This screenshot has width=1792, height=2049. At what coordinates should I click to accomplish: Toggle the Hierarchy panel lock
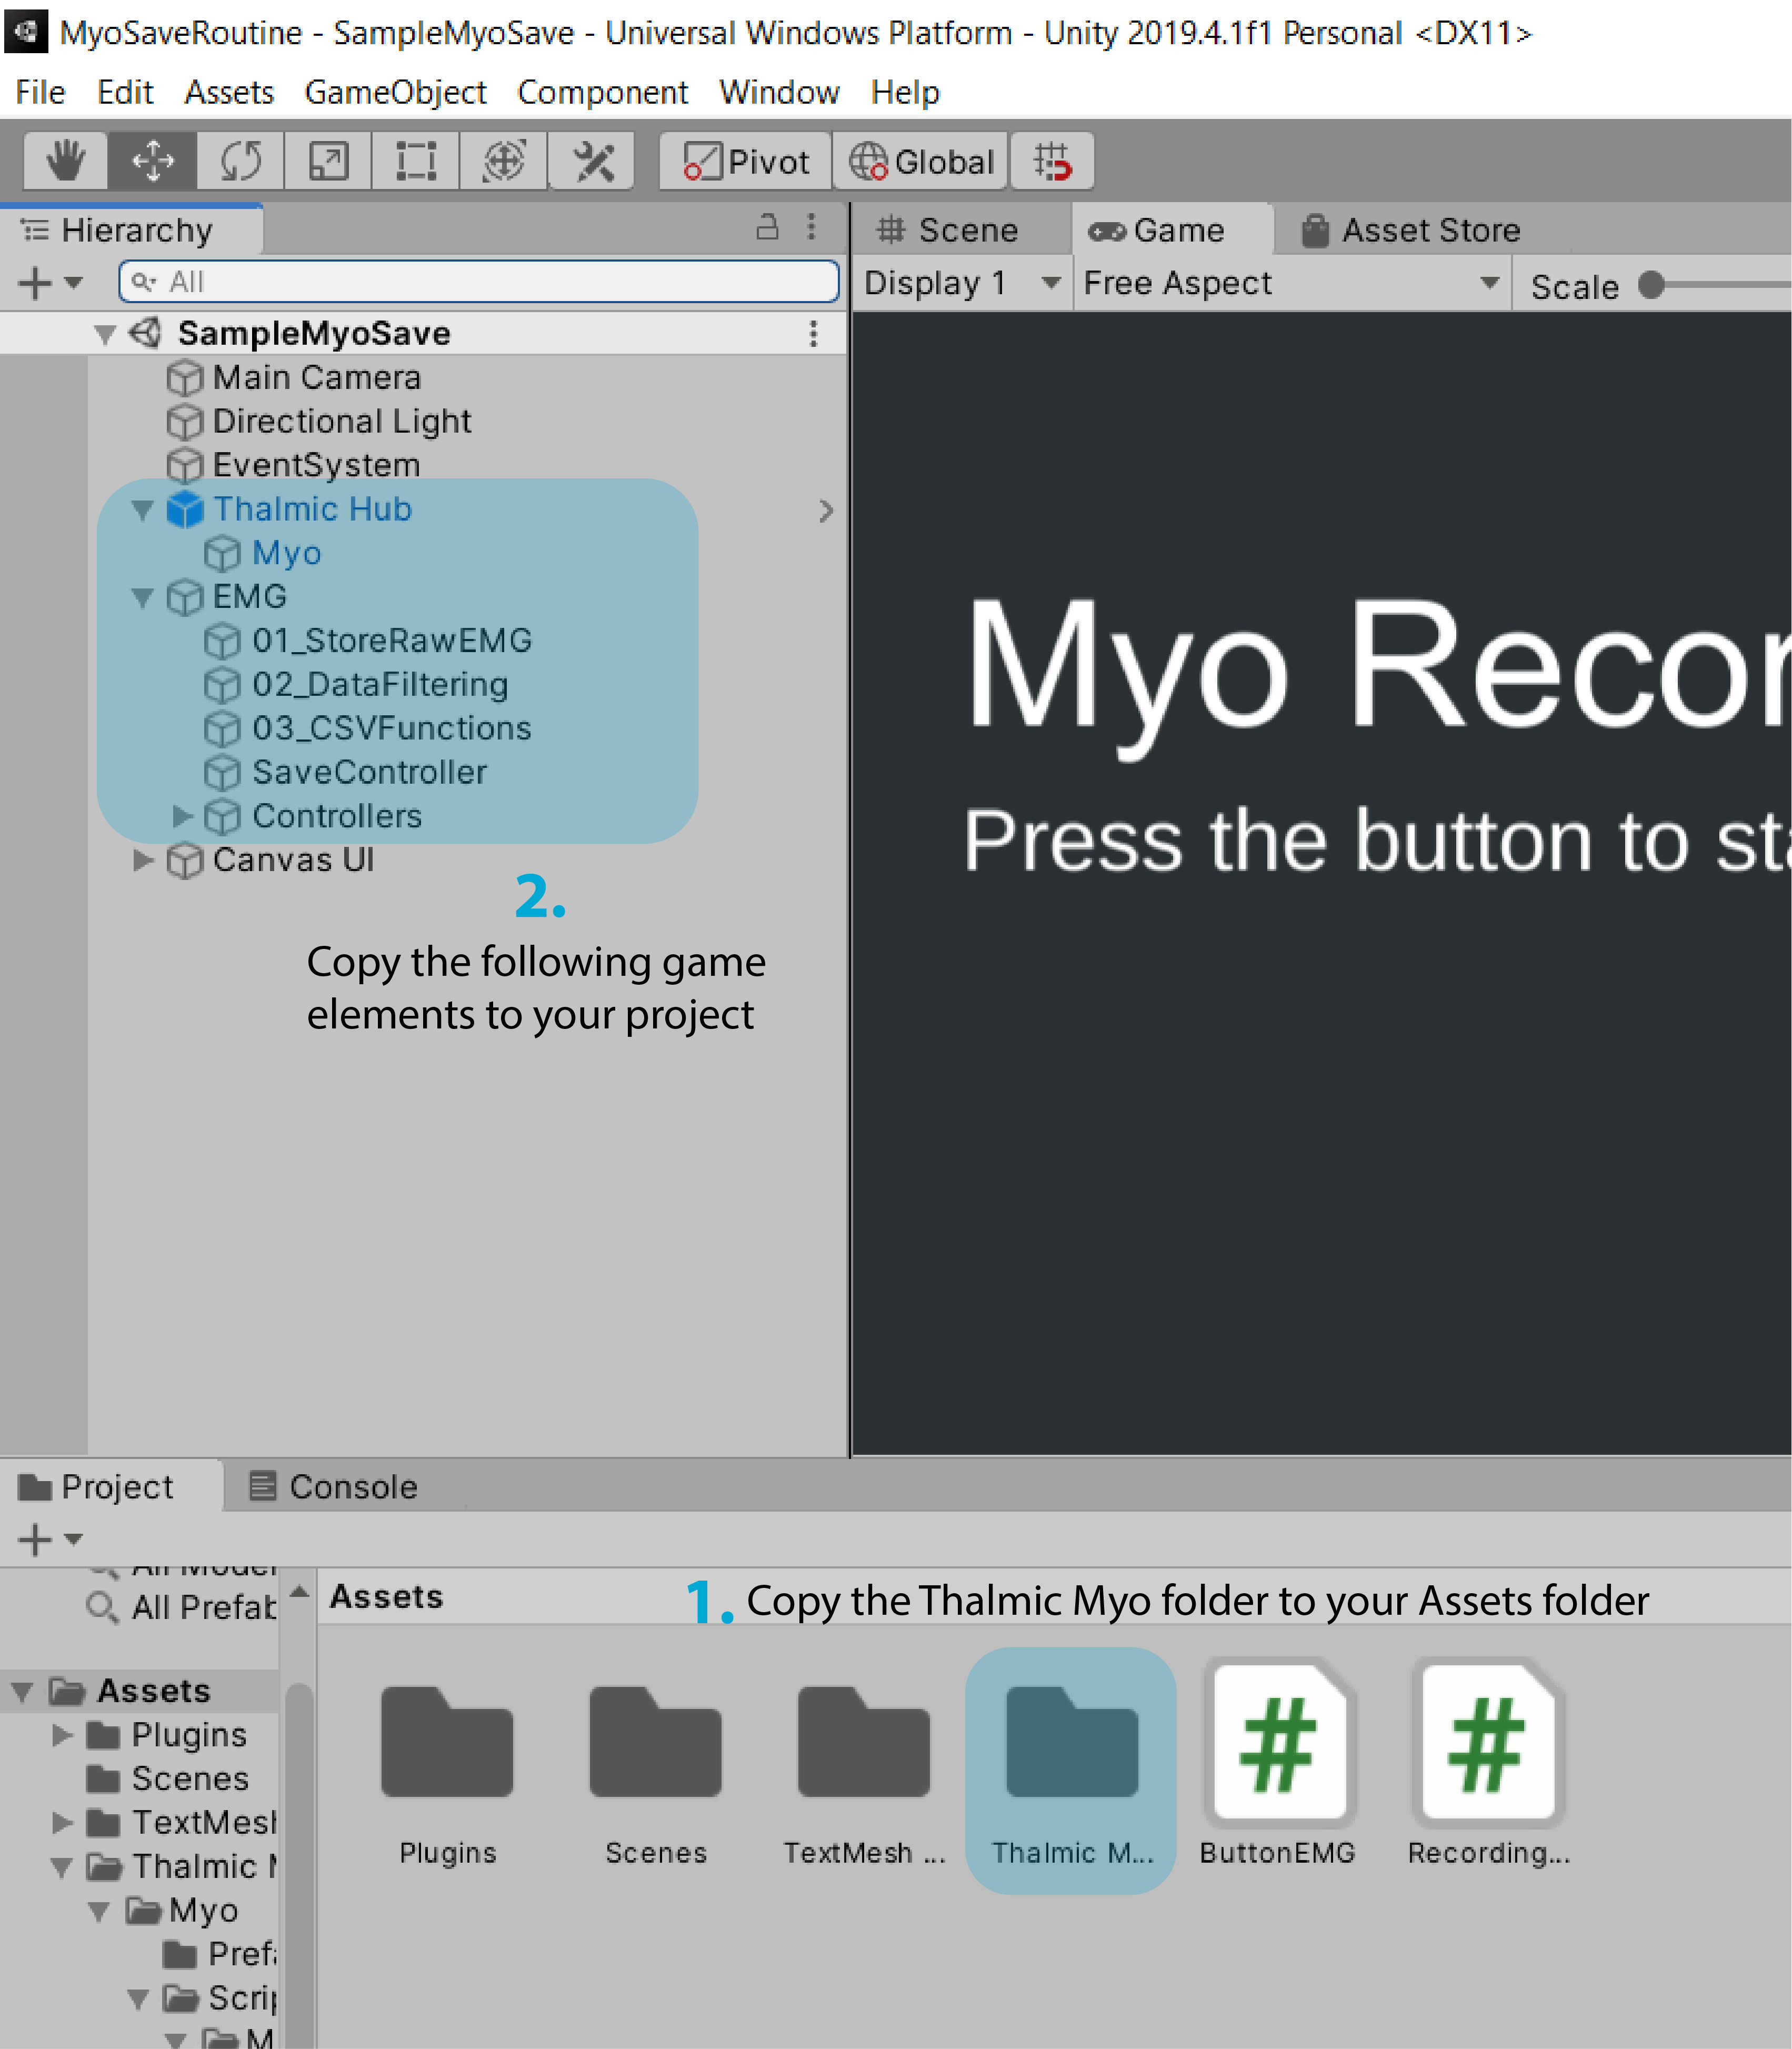(766, 228)
